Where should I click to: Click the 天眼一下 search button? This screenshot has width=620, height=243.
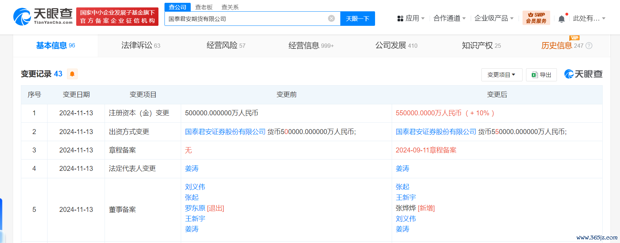click(358, 18)
